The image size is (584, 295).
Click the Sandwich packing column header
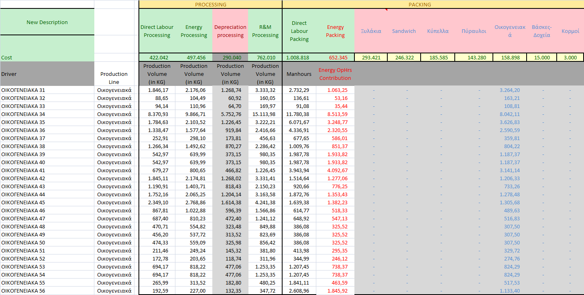[x=404, y=31]
